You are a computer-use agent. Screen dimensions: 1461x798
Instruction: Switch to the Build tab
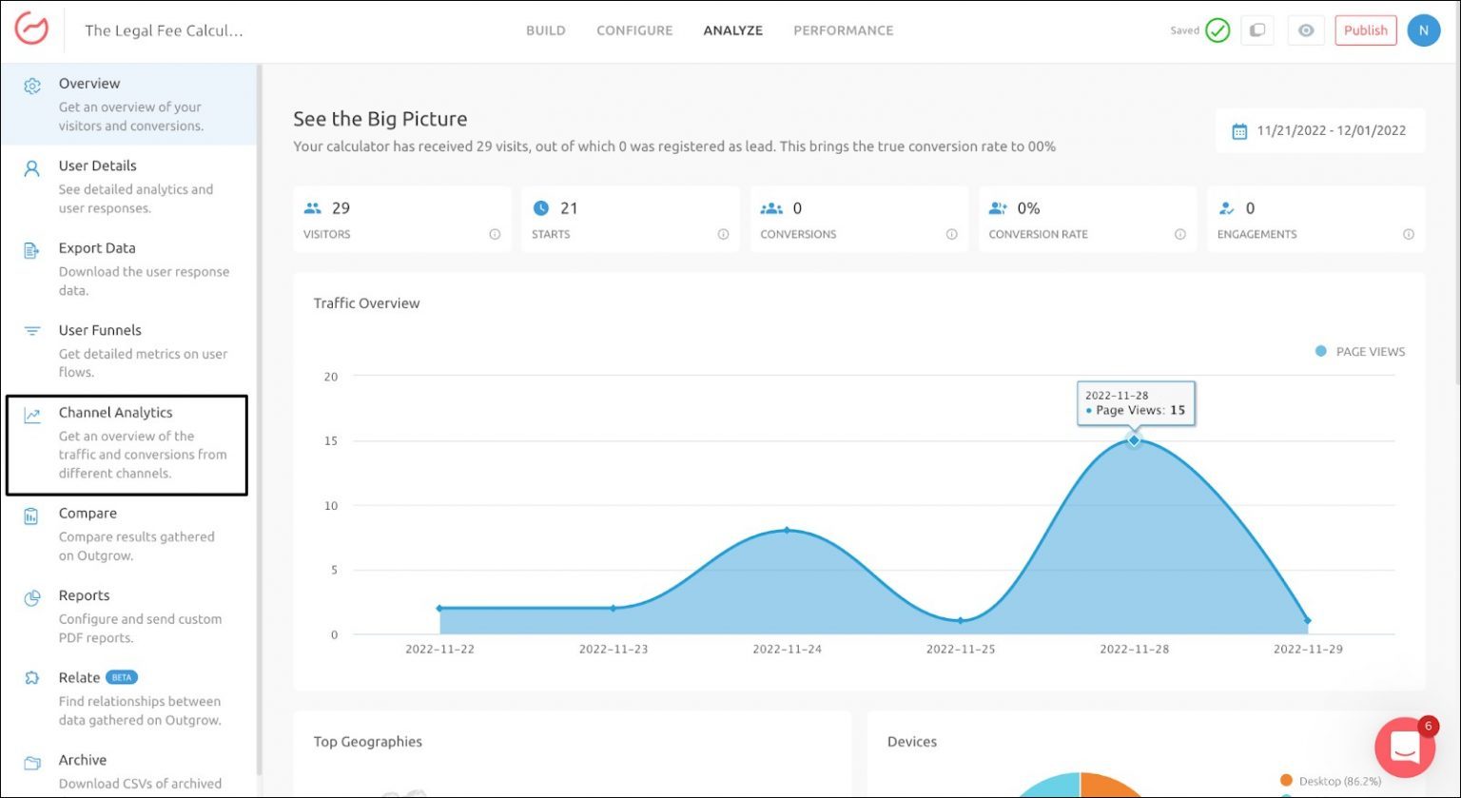click(545, 30)
